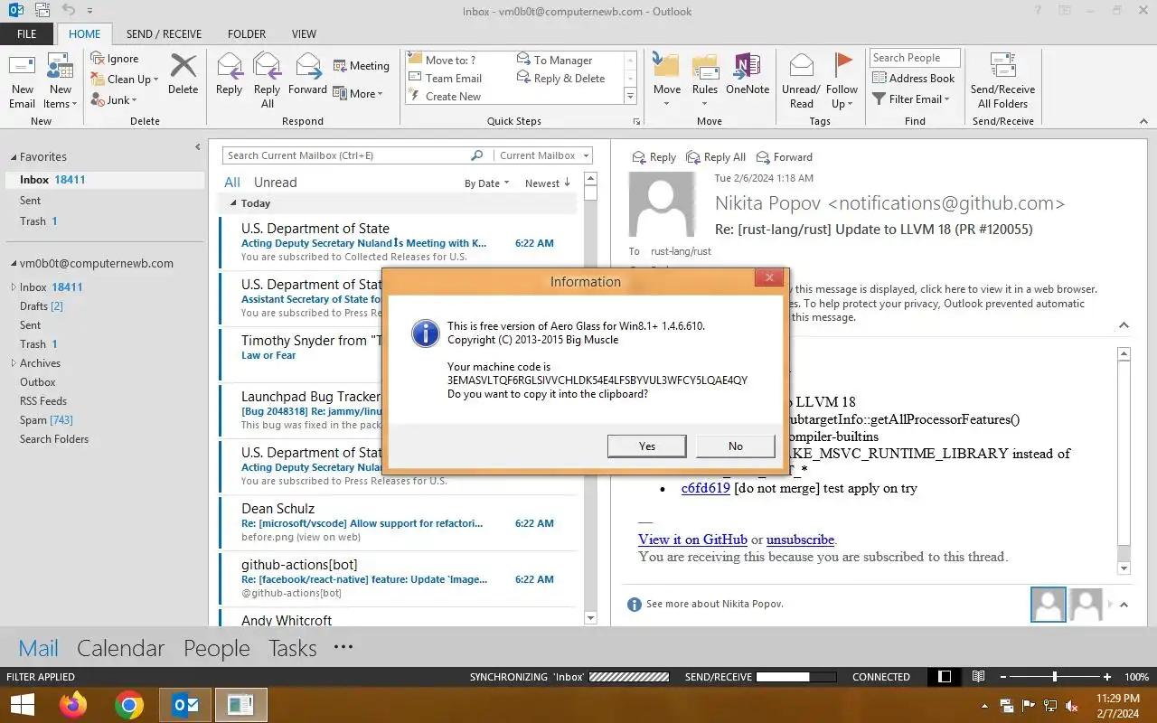Click Forward in the reading pane
1157x723 pixels.
[785, 157]
